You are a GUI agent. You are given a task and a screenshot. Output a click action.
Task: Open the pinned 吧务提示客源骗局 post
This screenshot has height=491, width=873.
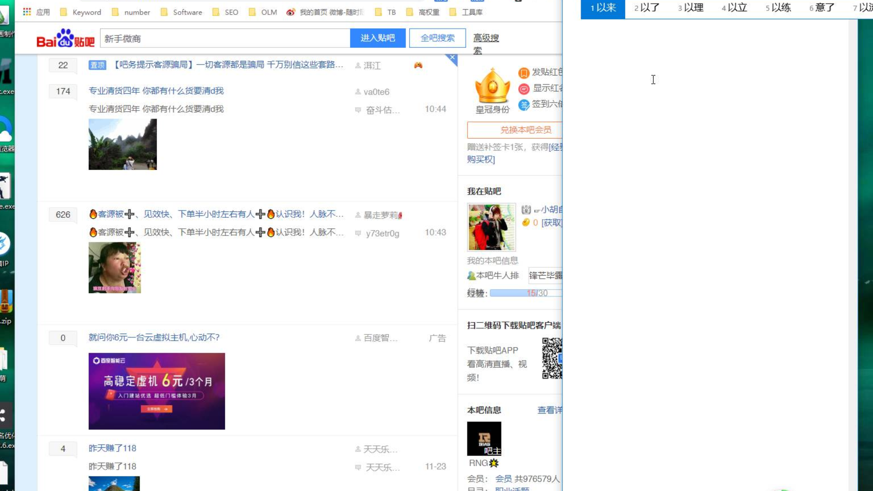(x=227, y=65)
